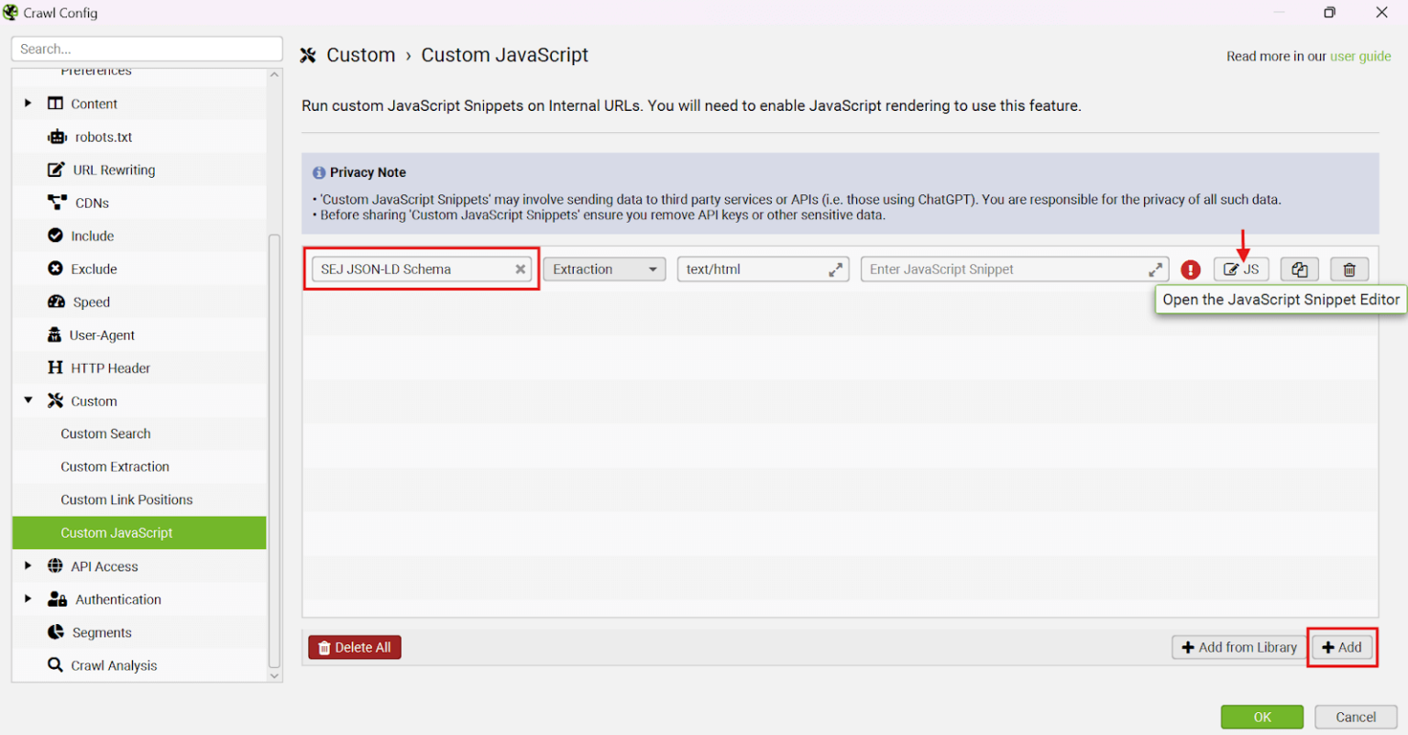Clear the snippet name with the X icon
Screen dimensions: 1408x735
[520, 269]
